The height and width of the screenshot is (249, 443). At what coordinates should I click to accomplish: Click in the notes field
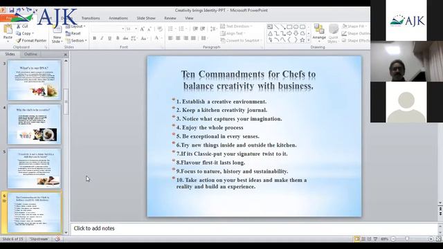[253, 228]
